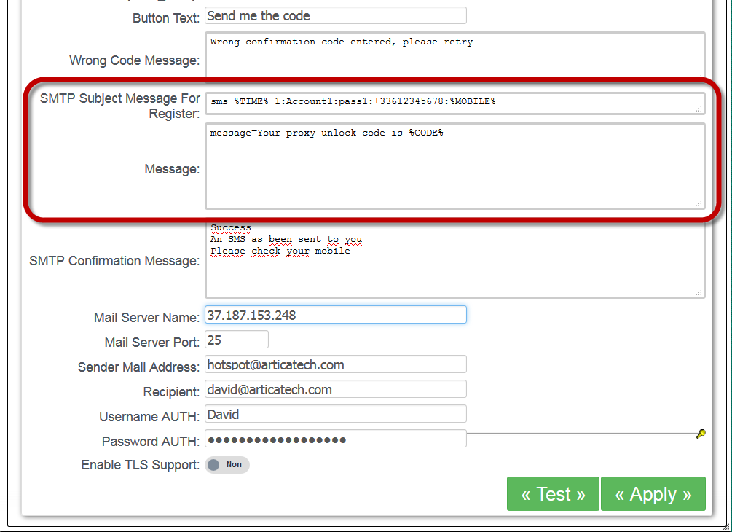
Task: Click the 'Button Text:' label
Action: 166,17
